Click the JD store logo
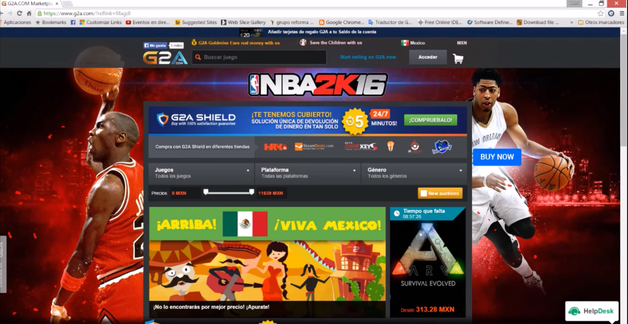 pos(414,147)
